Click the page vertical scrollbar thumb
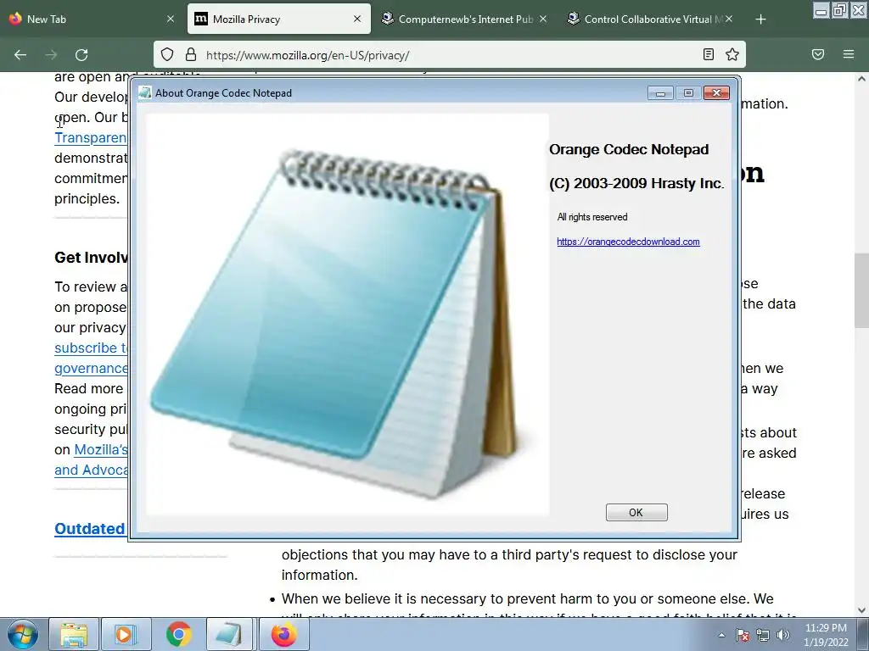The height and width of the screenshot is (651, 869). [862, 292]
